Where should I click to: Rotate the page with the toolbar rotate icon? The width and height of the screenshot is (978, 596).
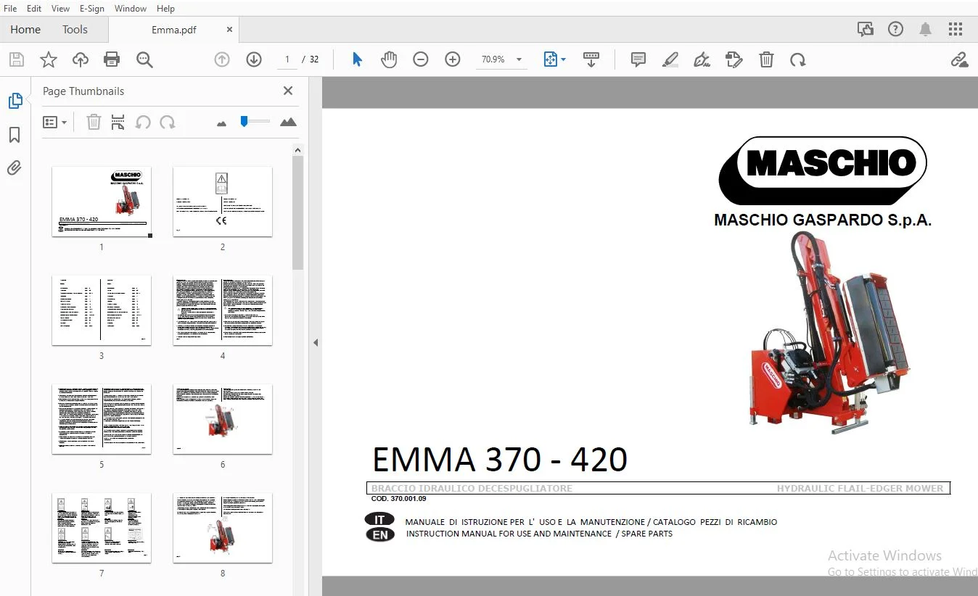[x=798, y=59]
